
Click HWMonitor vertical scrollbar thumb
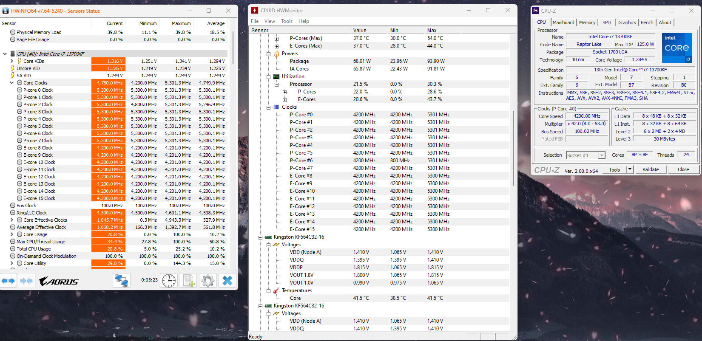(x=514, y=148)
